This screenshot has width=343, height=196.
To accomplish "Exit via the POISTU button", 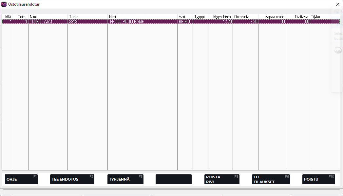I will pyautogui.click(x=318, y=179).
